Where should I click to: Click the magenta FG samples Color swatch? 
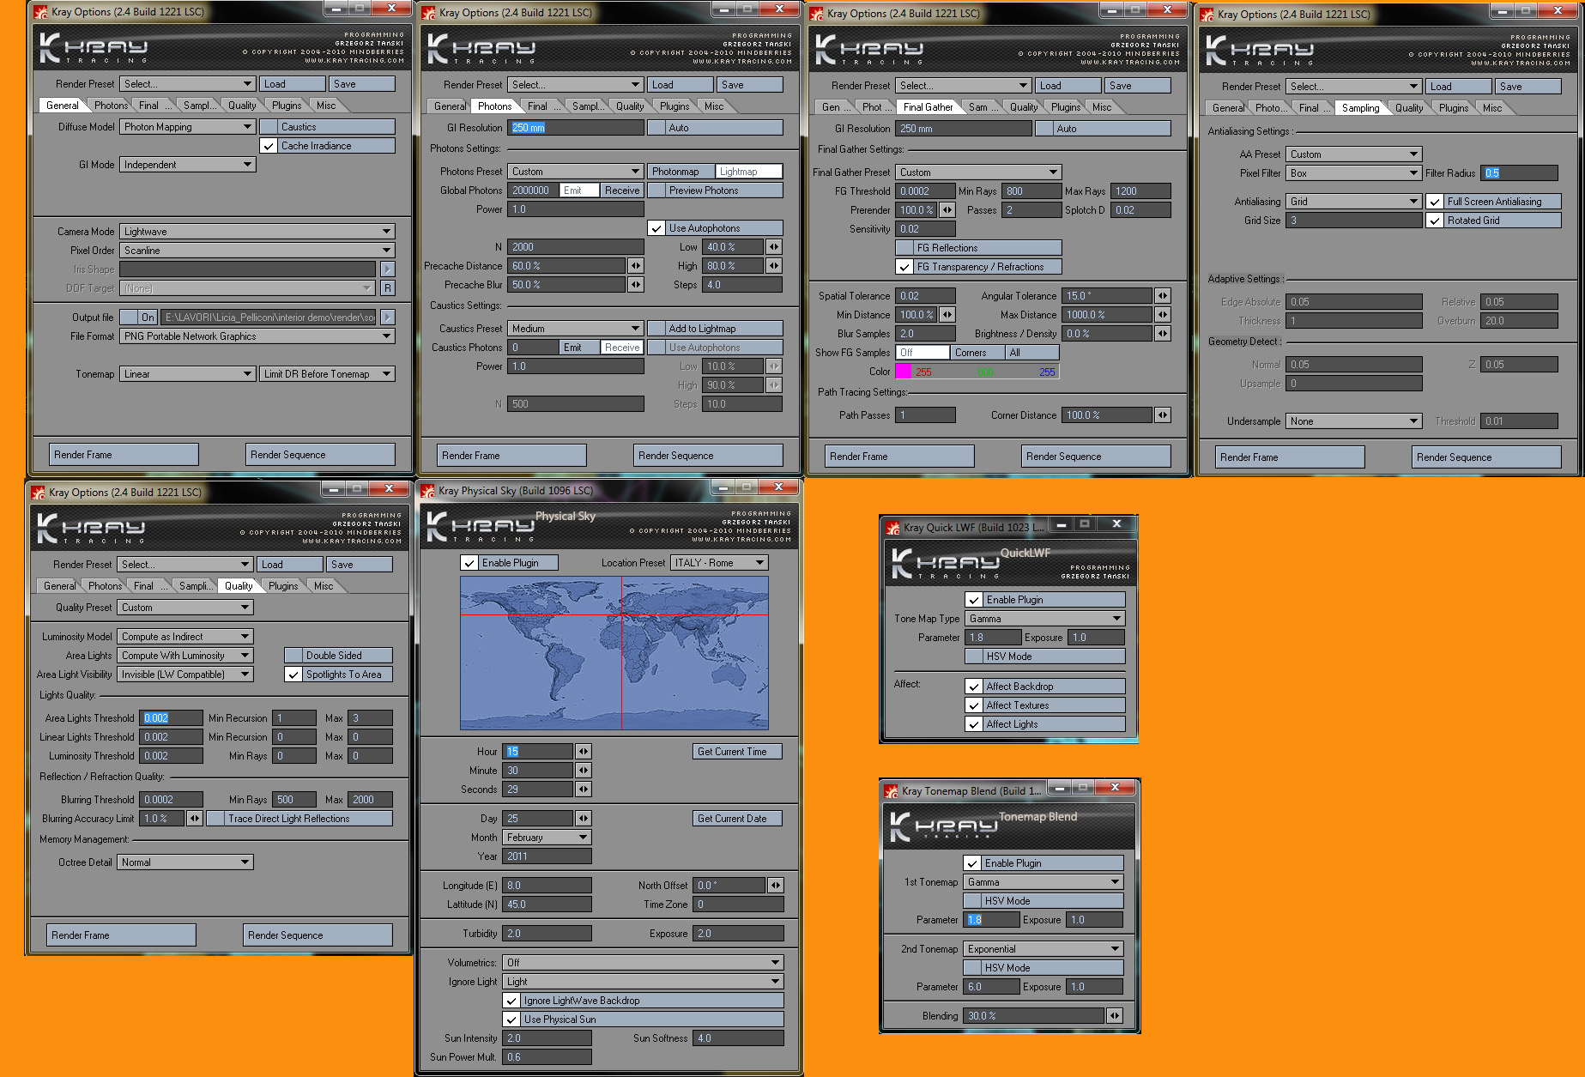(x=903, y=372)
